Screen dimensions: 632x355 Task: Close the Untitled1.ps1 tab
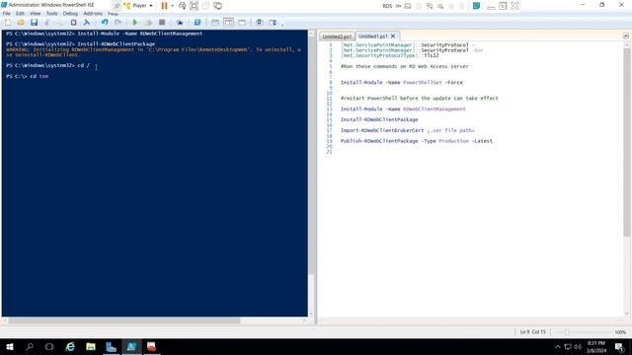coord(393,36)
